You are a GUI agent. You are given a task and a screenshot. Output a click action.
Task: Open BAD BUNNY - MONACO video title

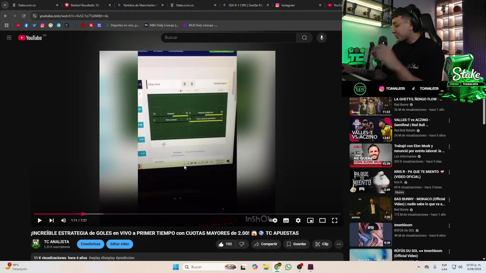coord(420,201)
